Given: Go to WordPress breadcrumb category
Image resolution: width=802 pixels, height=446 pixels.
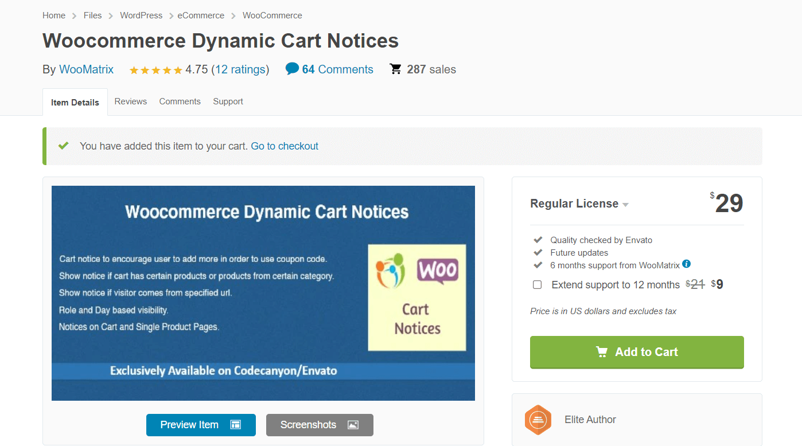Looking at the screenshot, I should point(141,15).
